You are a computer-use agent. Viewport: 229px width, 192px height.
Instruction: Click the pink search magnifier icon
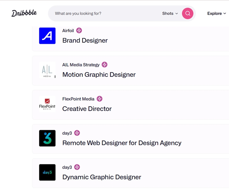187,13
